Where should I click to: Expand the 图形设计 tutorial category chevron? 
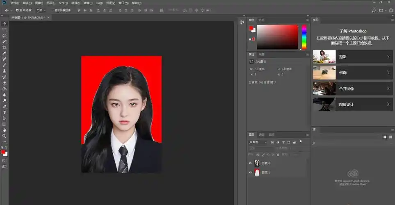[388, 104]
